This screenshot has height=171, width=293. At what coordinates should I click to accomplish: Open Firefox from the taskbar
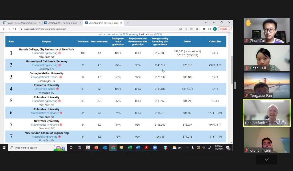point(96,148)
